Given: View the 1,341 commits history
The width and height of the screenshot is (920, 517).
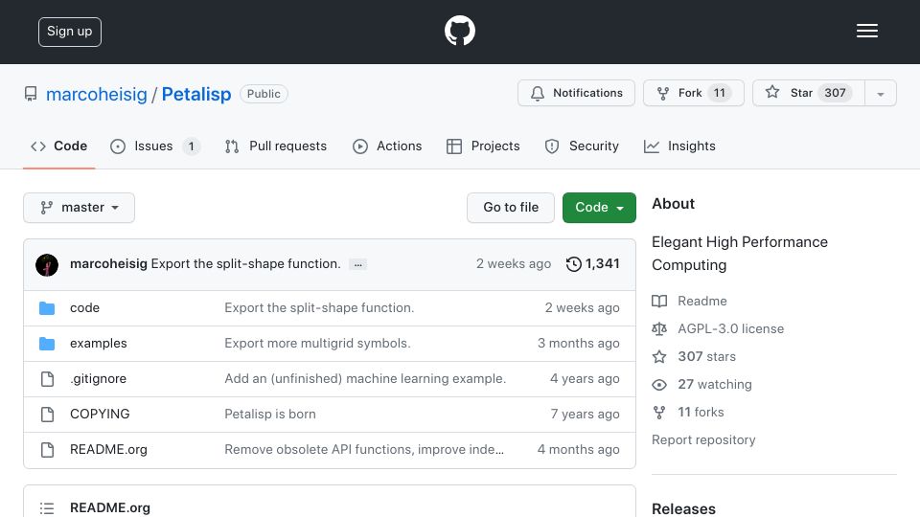Looking at the screenshot, I should [592, 264].
